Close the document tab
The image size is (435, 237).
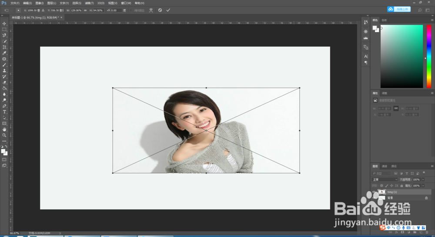click(61, 17)
